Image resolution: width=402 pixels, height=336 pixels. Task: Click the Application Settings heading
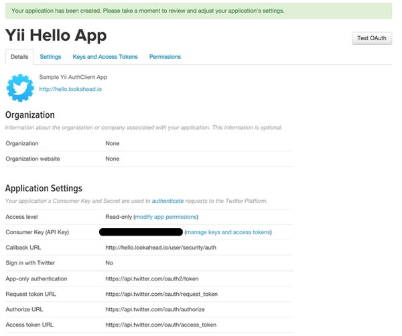tap(44, 188)
